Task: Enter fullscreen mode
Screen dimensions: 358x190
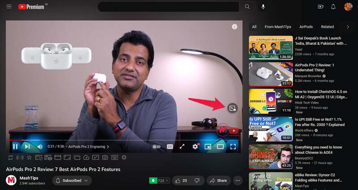Action: [233, 147]
